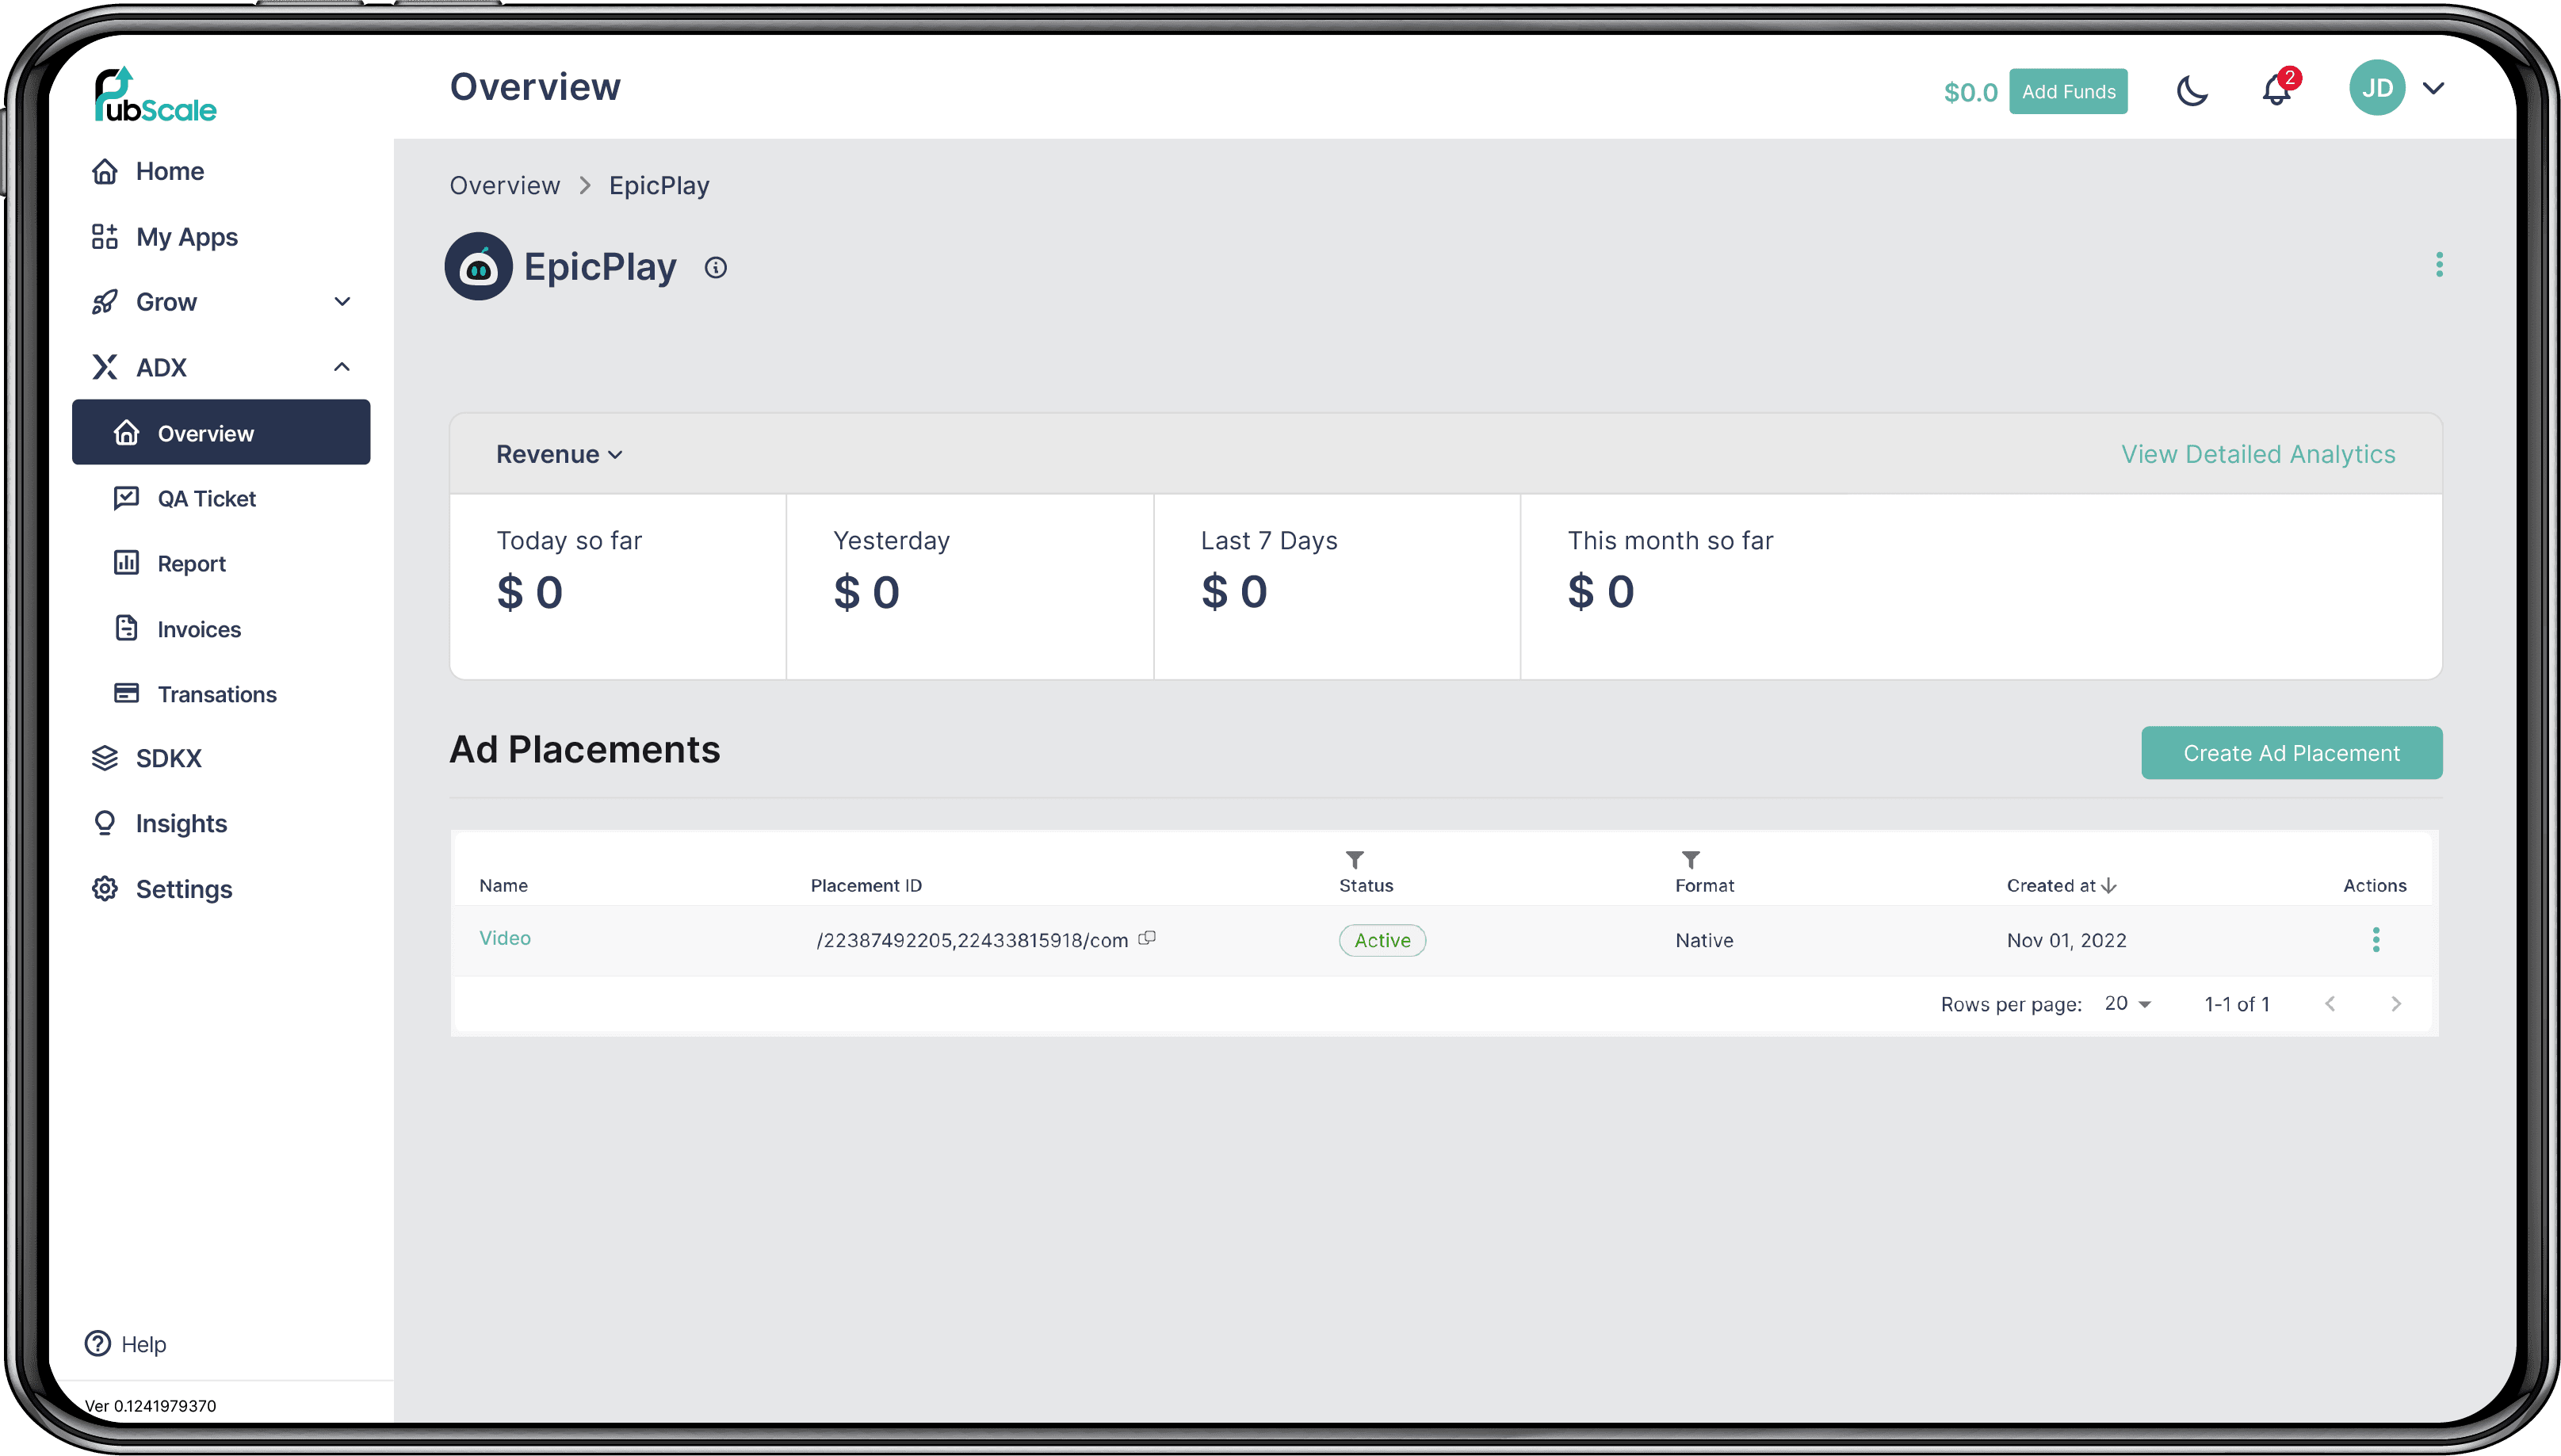Screen dimensions: 2561x1456
Task: Click the Format column filter icon
Action: 1690,860
